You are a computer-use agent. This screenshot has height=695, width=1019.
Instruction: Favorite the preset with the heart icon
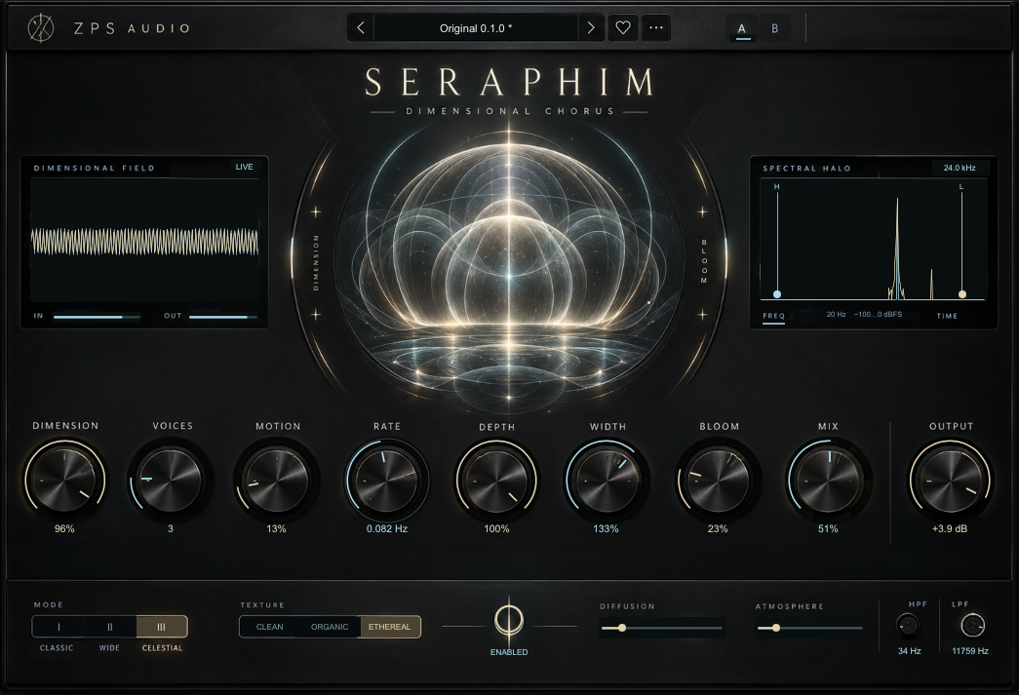(622, 28)
